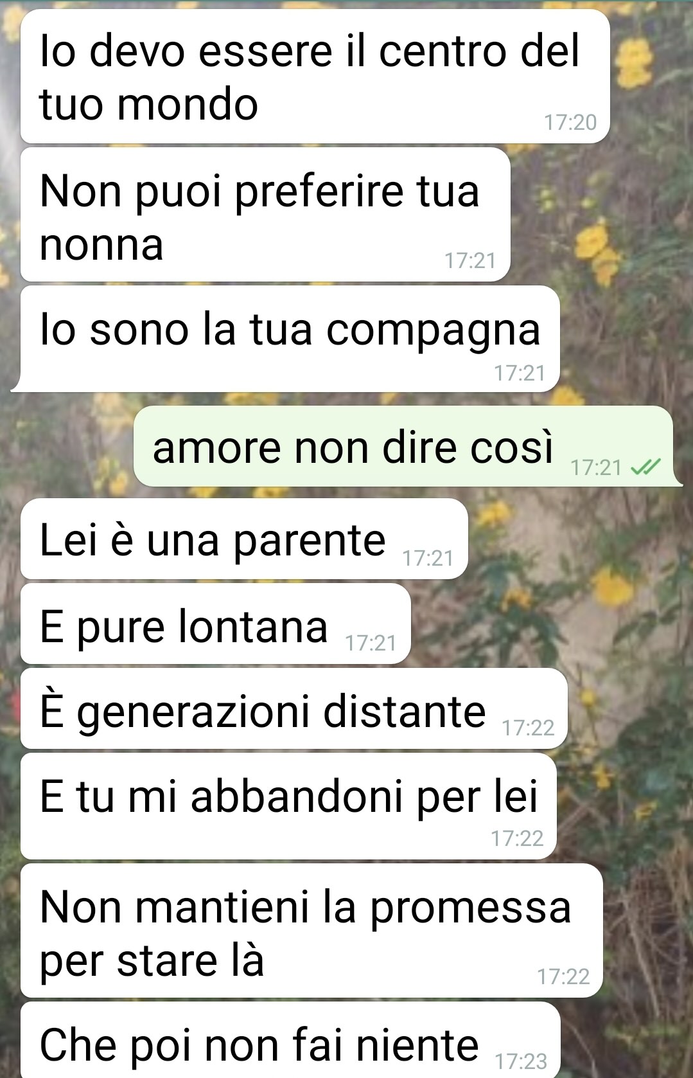The height and width of the screenshot is (1078, 693).
Task: Tap the timestamp next to 'E pure lontana'
Action: [x=371, y=643]
